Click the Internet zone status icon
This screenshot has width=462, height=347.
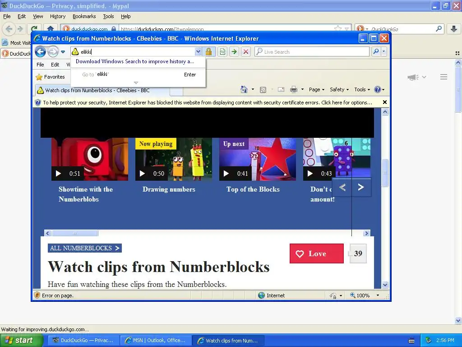[x=261, y=295]
